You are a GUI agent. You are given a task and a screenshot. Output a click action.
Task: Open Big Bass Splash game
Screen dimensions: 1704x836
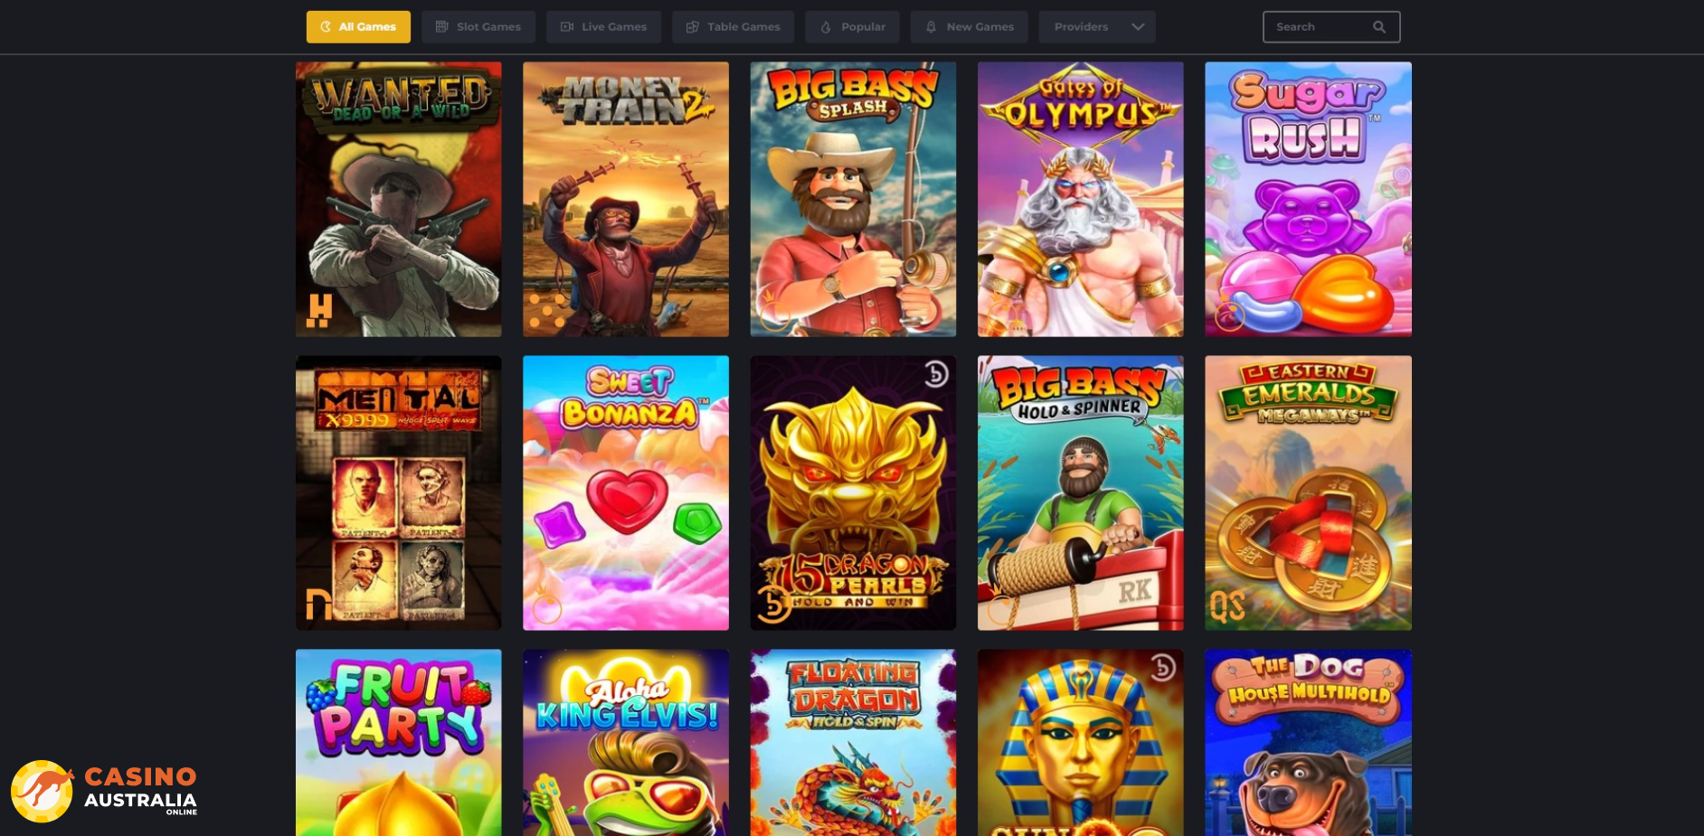pos(853,199)
